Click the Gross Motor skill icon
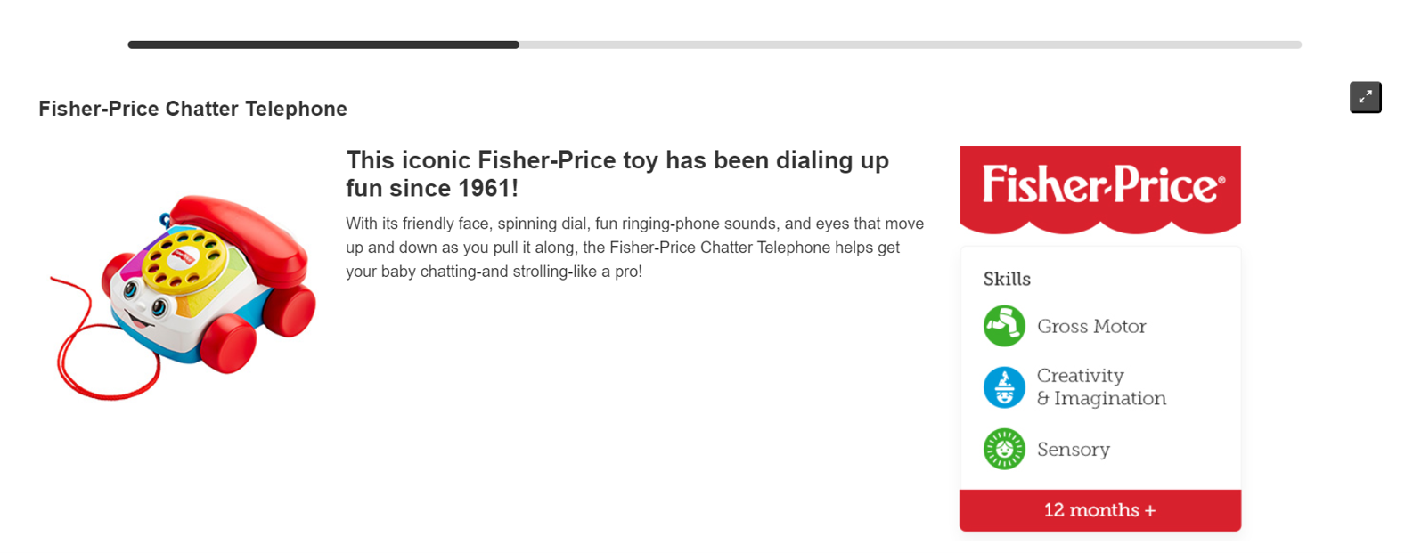This screenshot has width=1413, height=553. [1004, 326]
